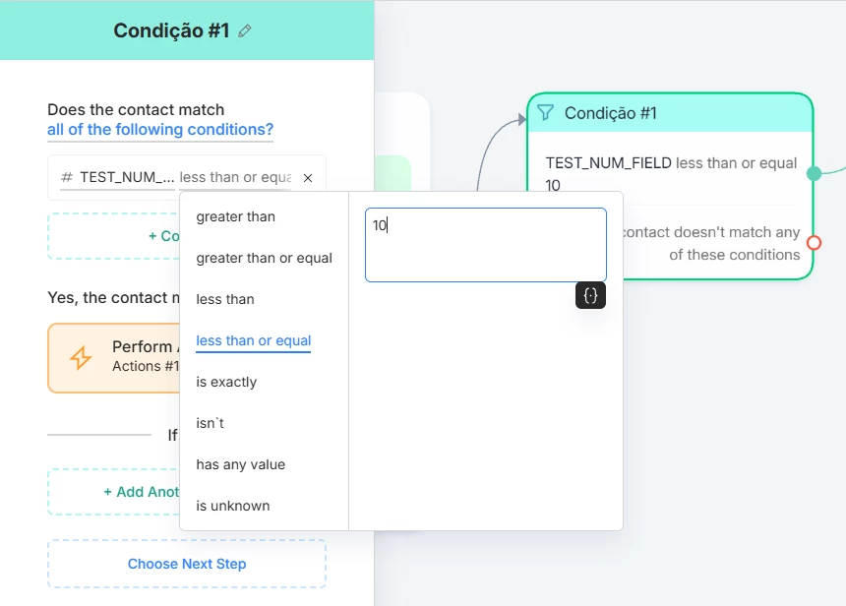Viewport: 846px width, 606px height.
Task: Select the Condição #1 node title on the canvas
Action: click(x=610, y=113)
